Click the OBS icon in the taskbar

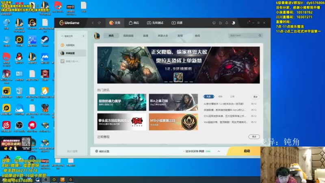point(46,179)
